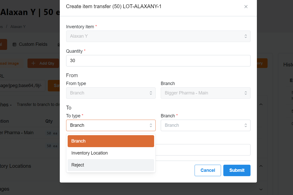The image size is (293, 195).
Task: Select the Inventory Location option
Action: [111, 153]
